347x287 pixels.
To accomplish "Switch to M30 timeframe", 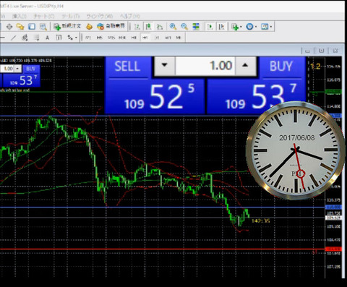I will pos(122,38).
